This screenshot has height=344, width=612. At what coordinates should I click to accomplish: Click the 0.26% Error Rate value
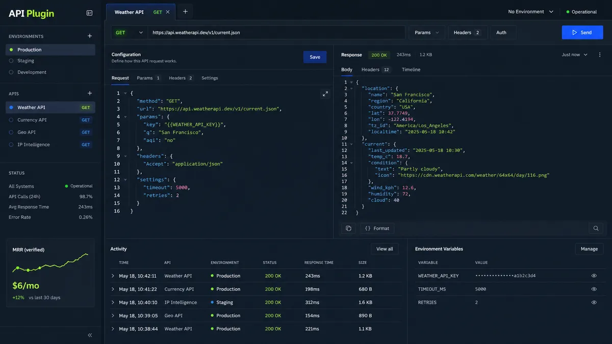pyautogui.click(x=86, y=217)
